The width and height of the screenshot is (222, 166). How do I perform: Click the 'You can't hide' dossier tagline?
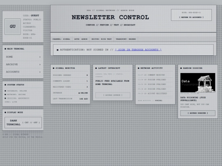[194, 106]
